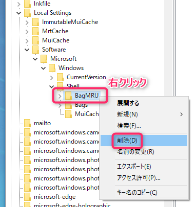Select the Software key label
Screen dimensions: 196x207
pyautogui.click(x=54, y=50)
